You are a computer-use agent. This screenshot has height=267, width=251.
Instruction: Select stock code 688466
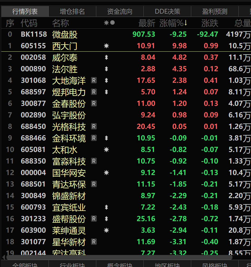(33, 138)
